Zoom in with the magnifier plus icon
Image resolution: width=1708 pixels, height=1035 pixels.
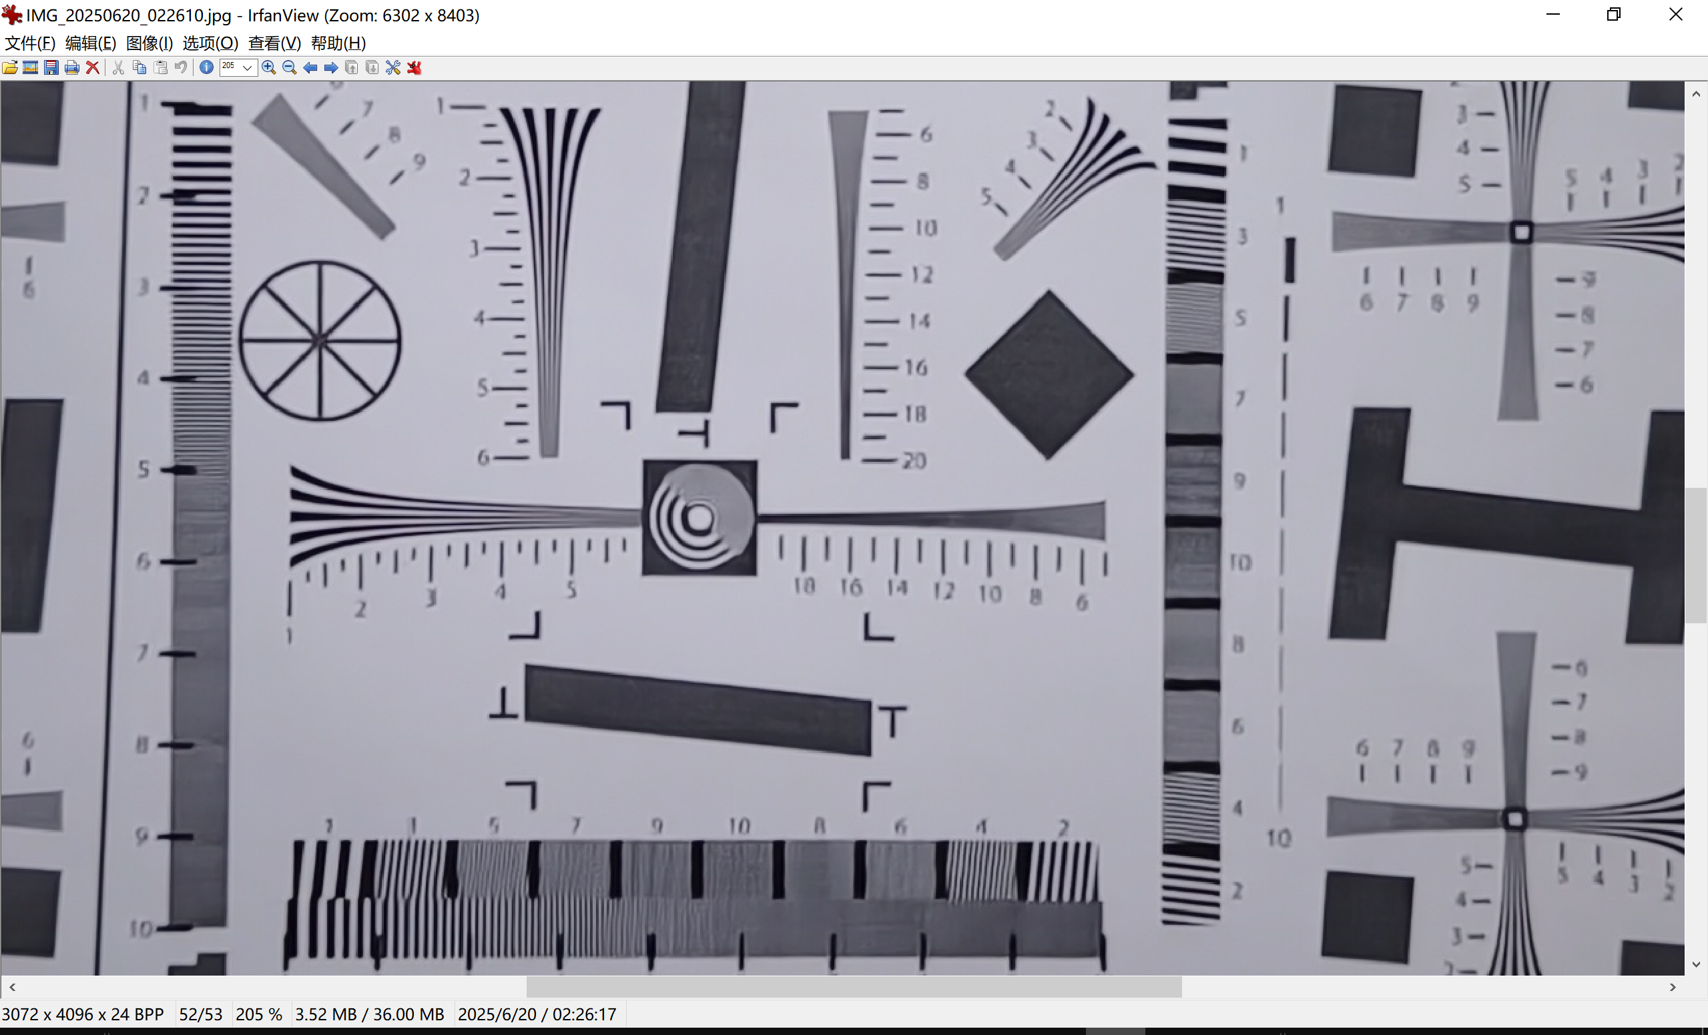click(269, 67)
